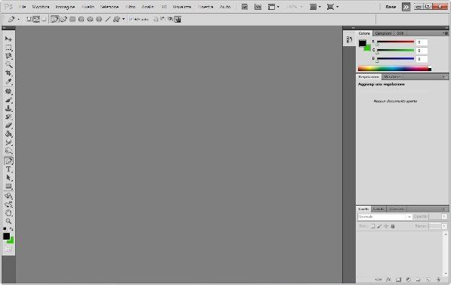Open the custom shape options dropdown arrow
The width and height of the screenshot is (451, 285).
pos(123,20)
